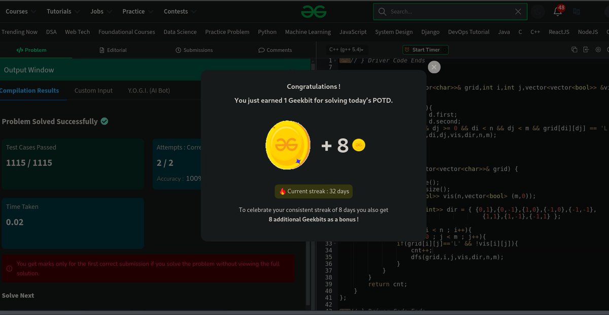Image resolution: width=609 pixels, height=315 pixels.
Task: Open the Foundational Courses link
Action: pyautogui.click(x=127, y=31)
